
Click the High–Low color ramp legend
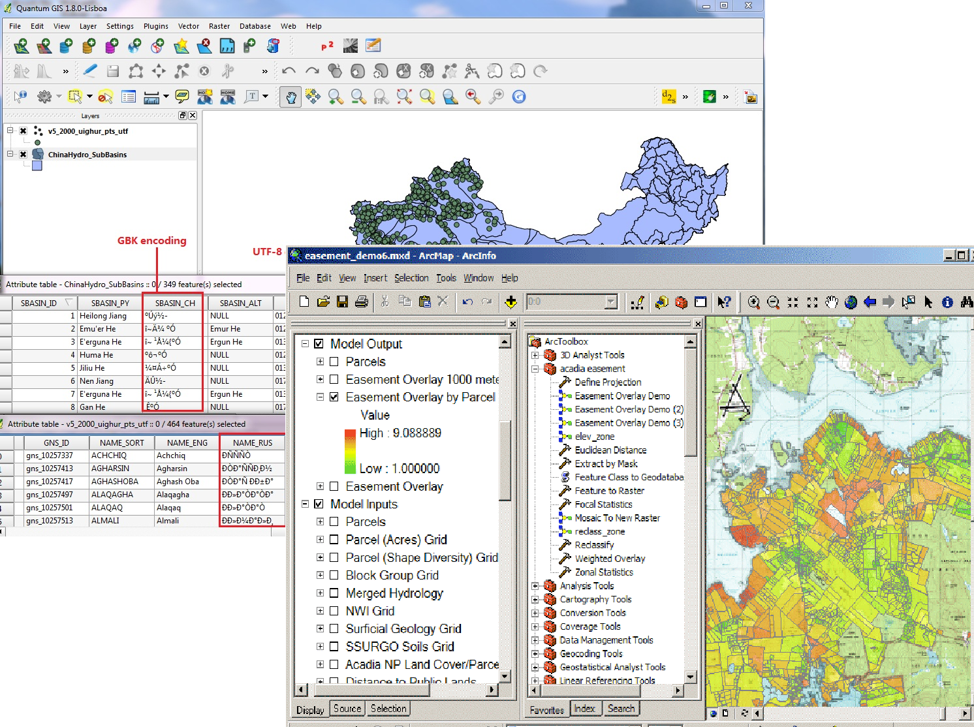349,451
